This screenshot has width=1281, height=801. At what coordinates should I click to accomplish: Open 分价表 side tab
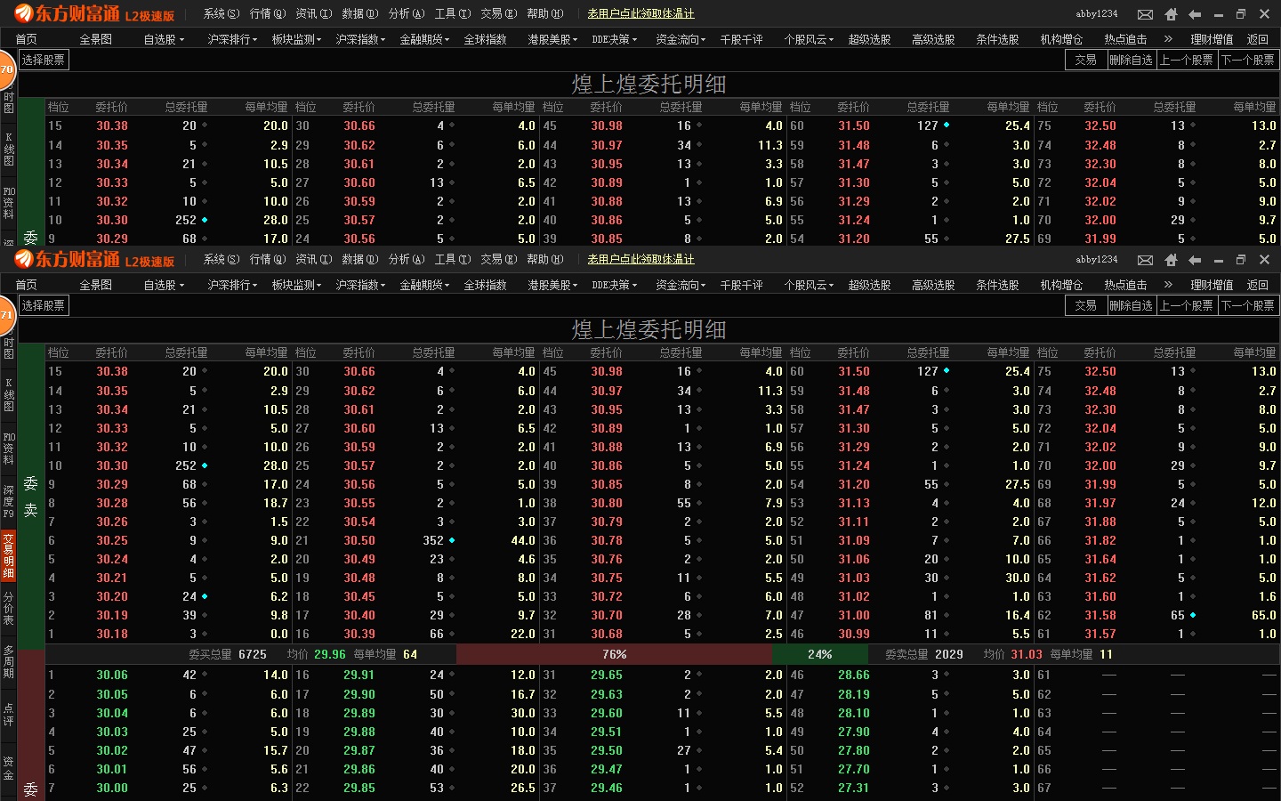click(9, 609)
